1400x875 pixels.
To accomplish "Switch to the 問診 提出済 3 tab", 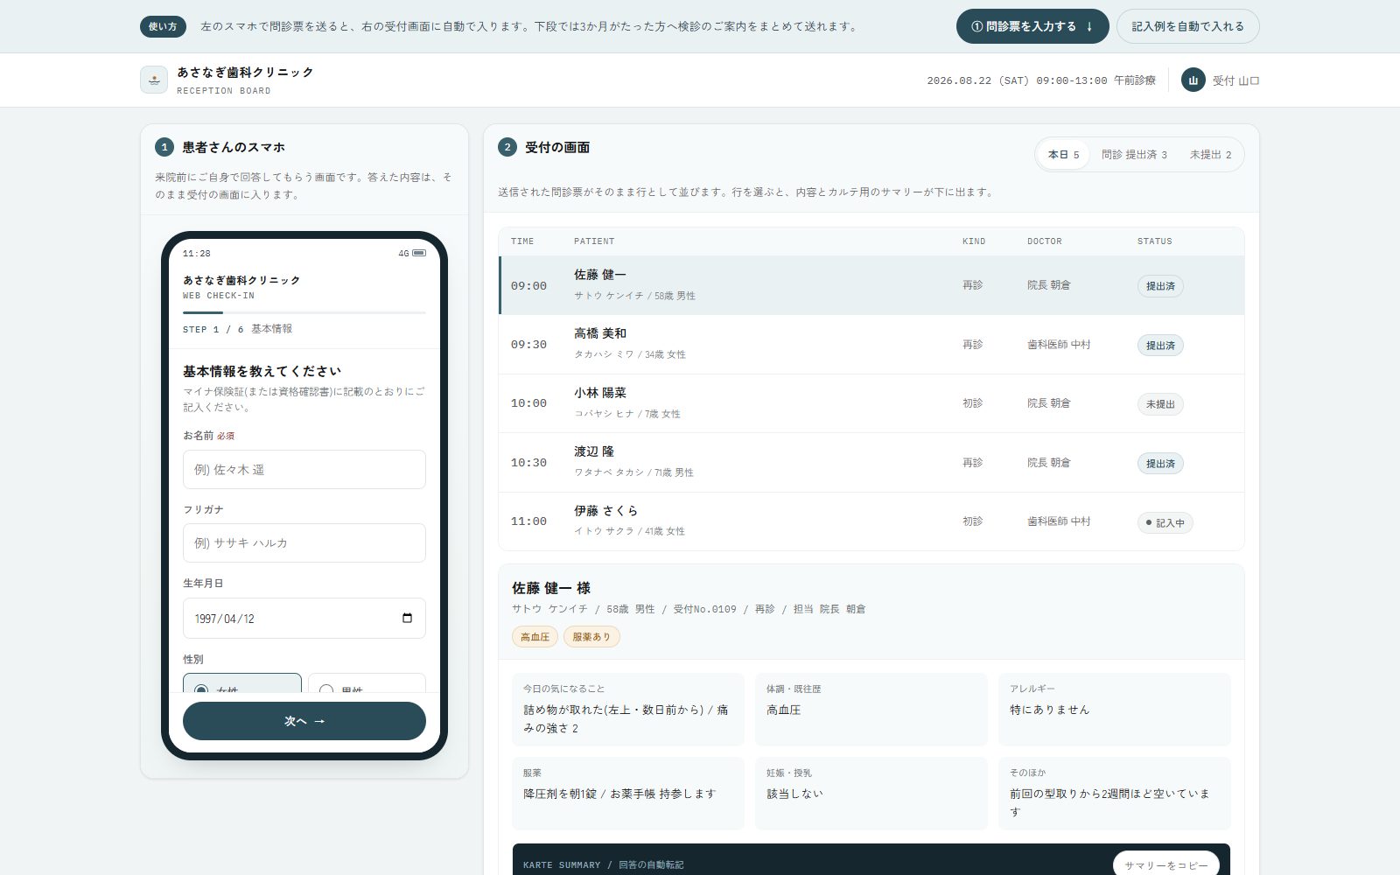I will (1134, 155).
